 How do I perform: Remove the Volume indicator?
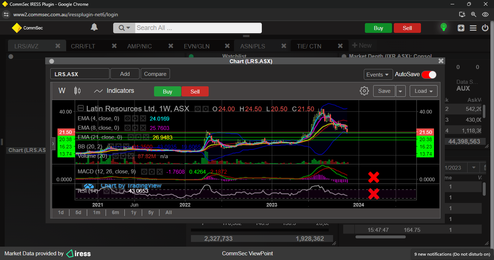[131, 156]
